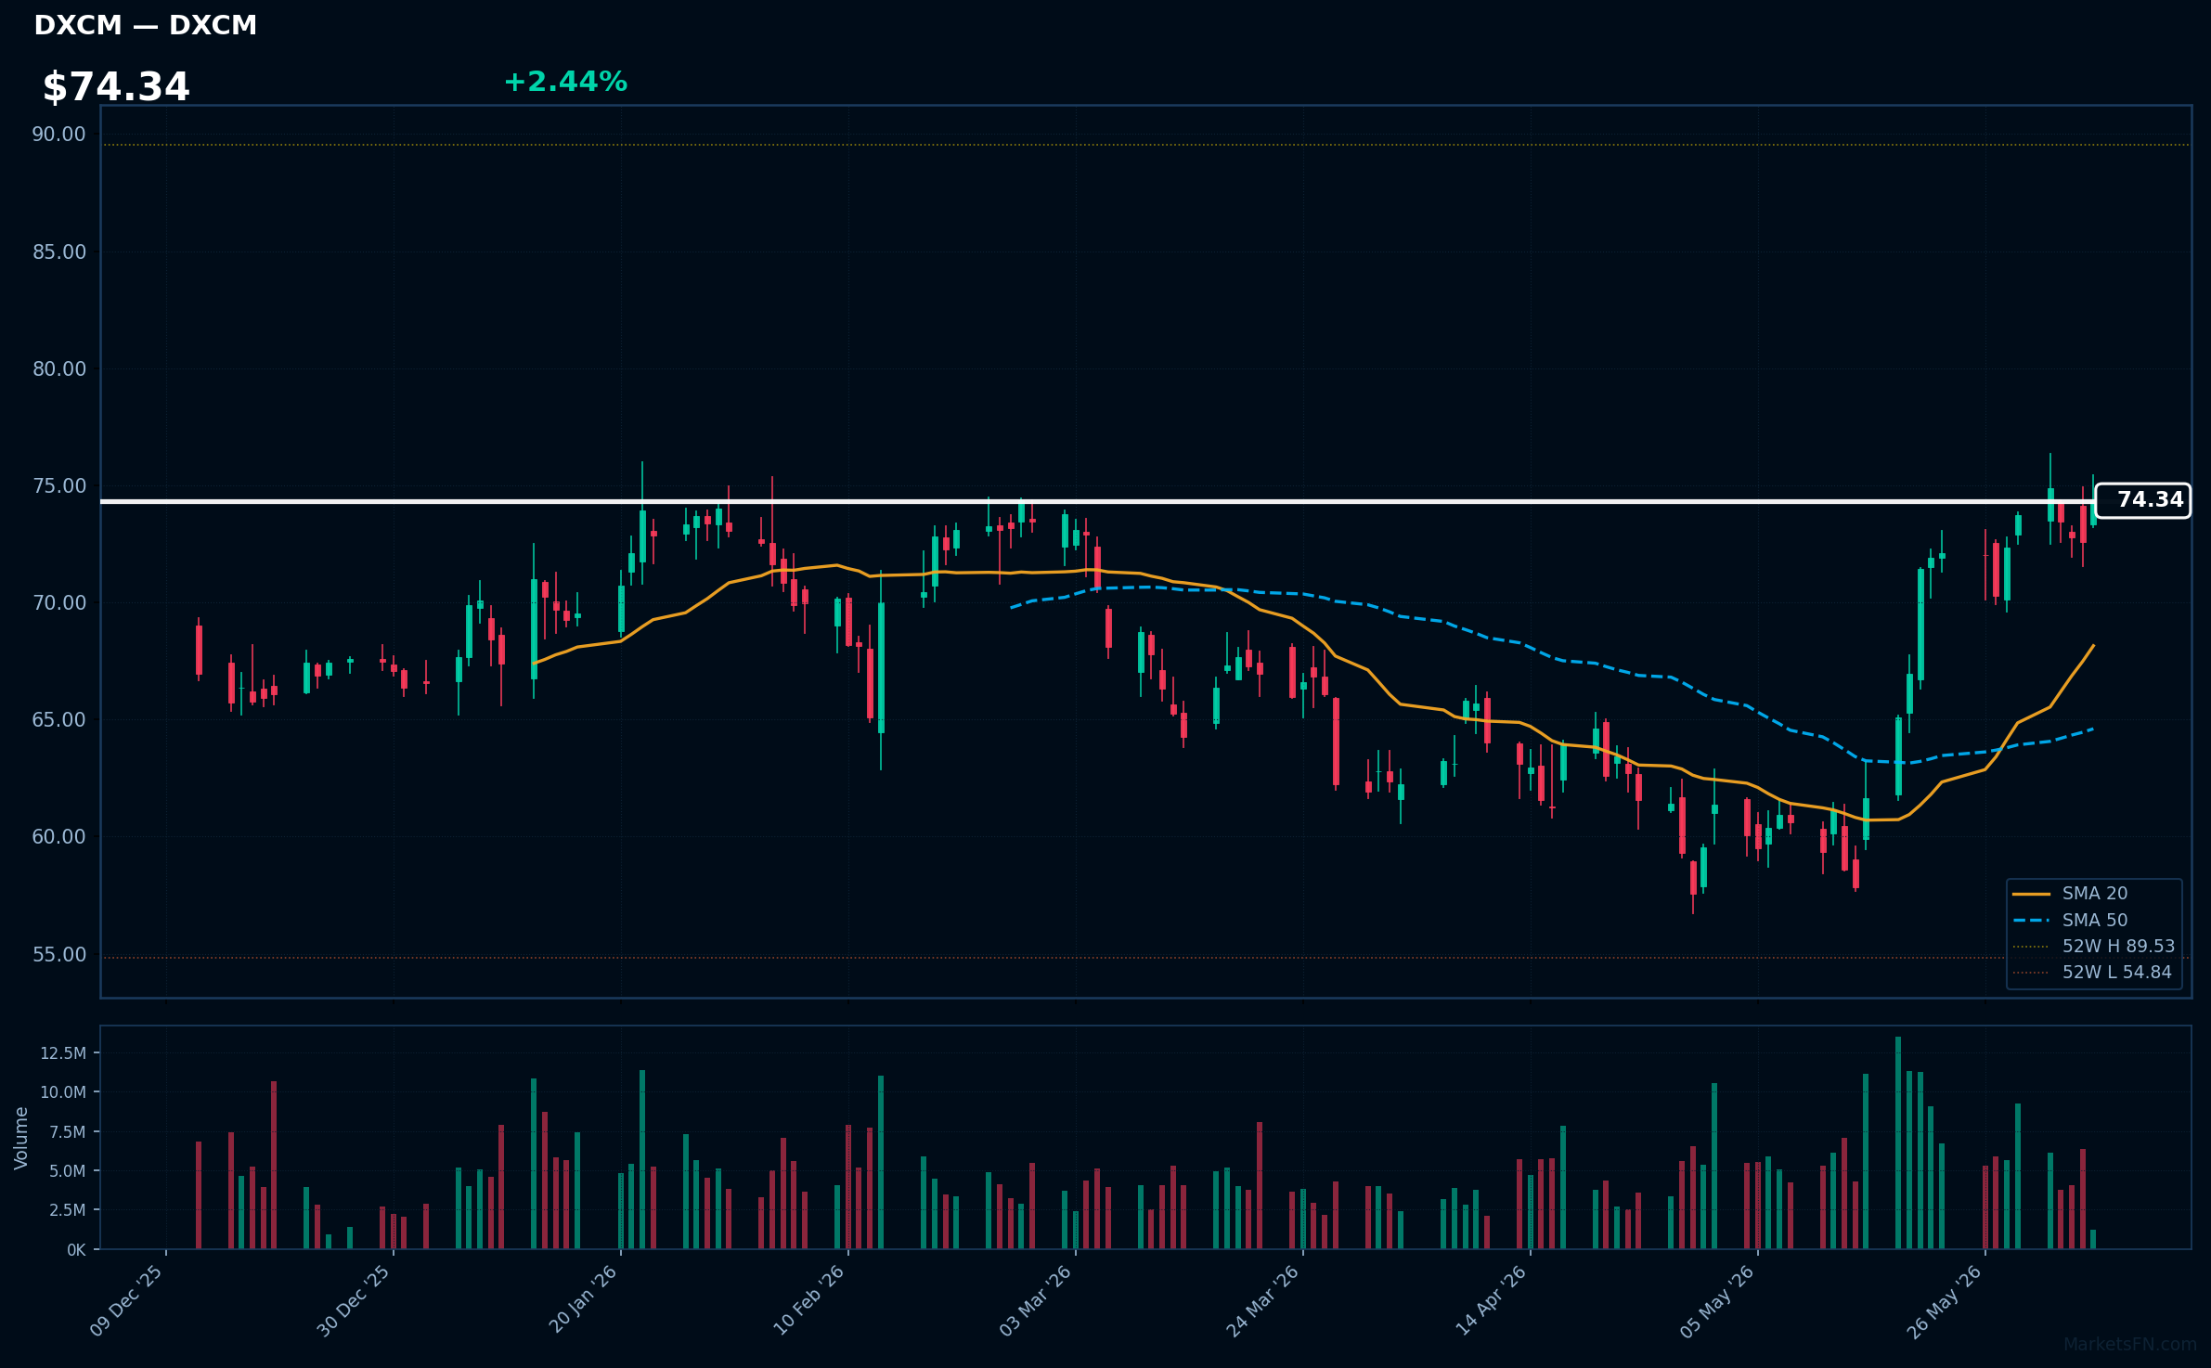Click the 65.00 price axis label
Image resolution: width=2211 pixels, height=1368 pixels.
58,720
